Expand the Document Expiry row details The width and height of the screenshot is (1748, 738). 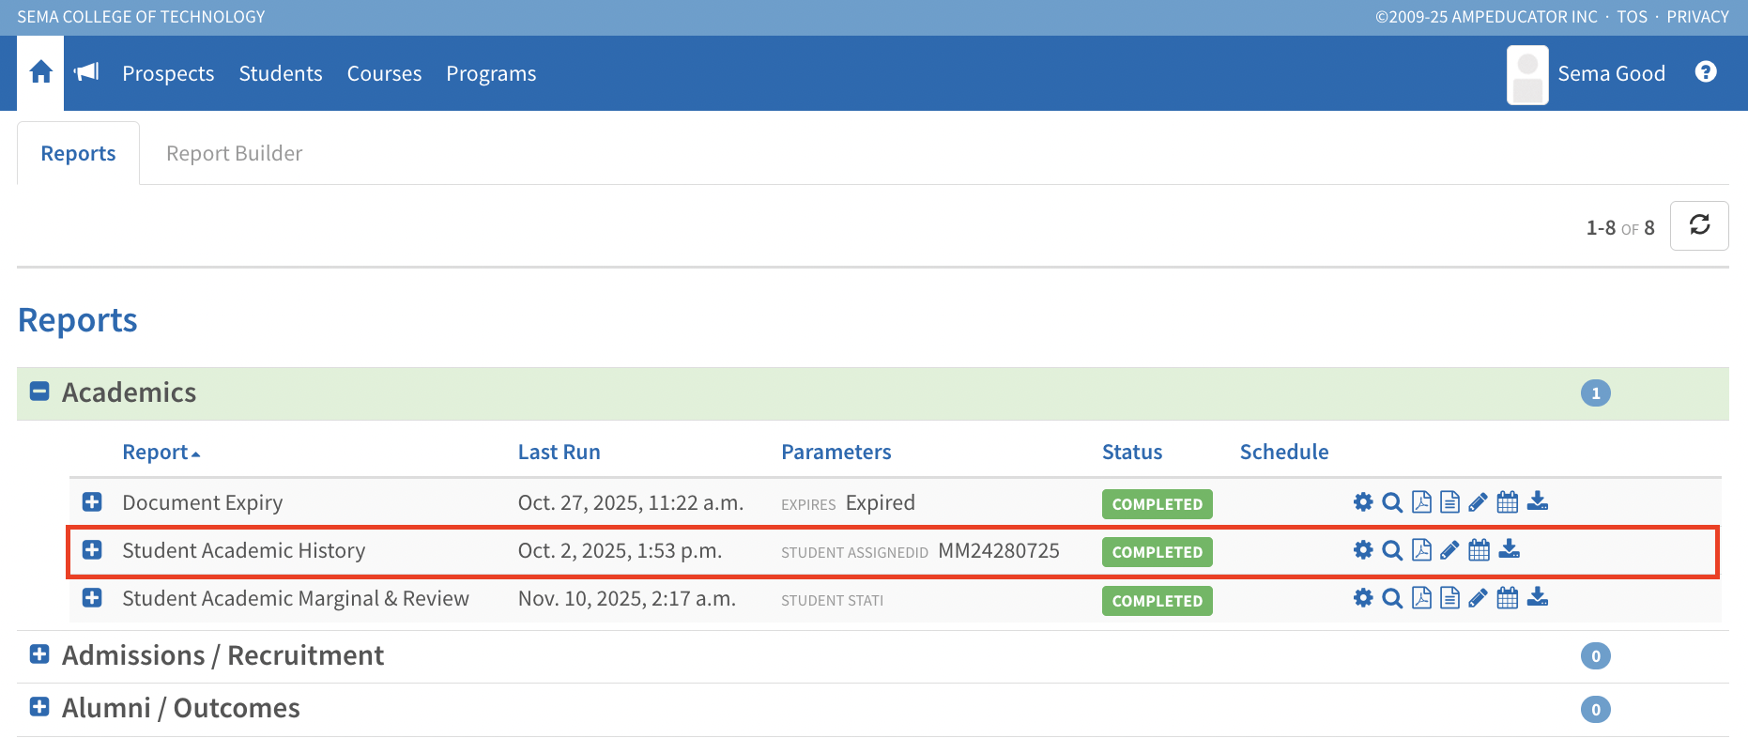click(92, 502)
